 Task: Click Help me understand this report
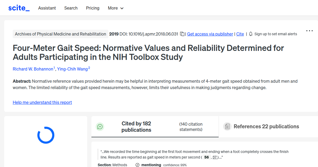click(x=42, y=102)
